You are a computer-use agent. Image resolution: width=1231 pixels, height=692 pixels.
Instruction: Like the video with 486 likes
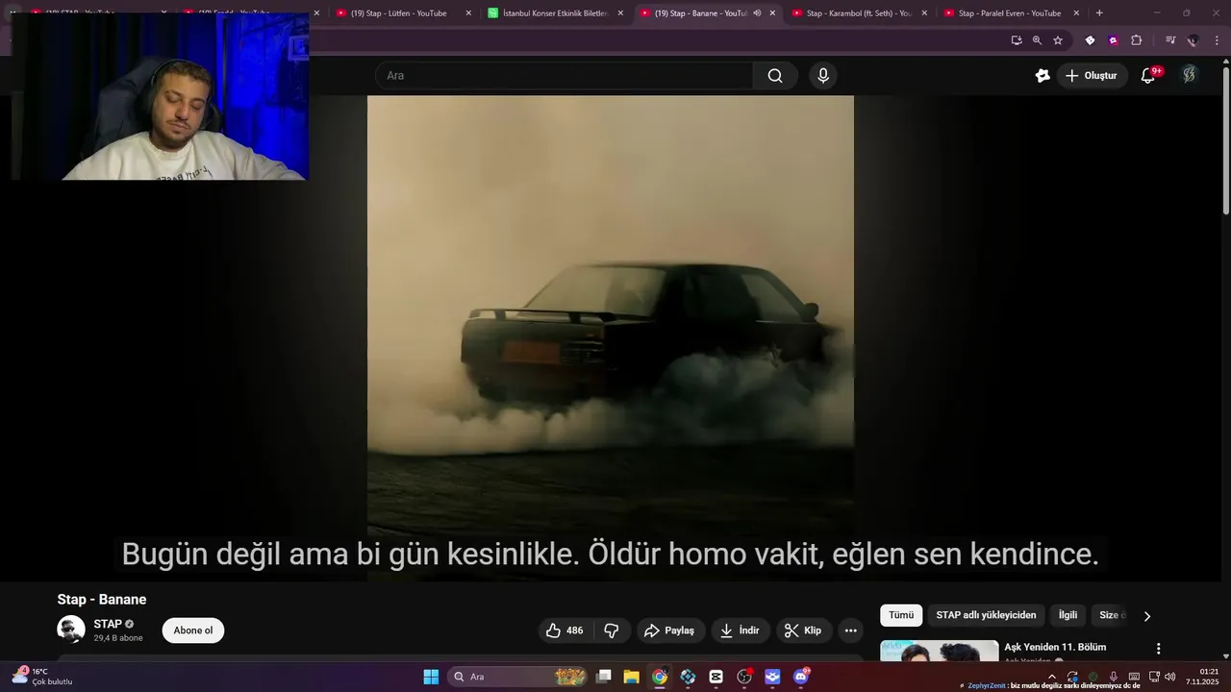[x=565, y=630]
